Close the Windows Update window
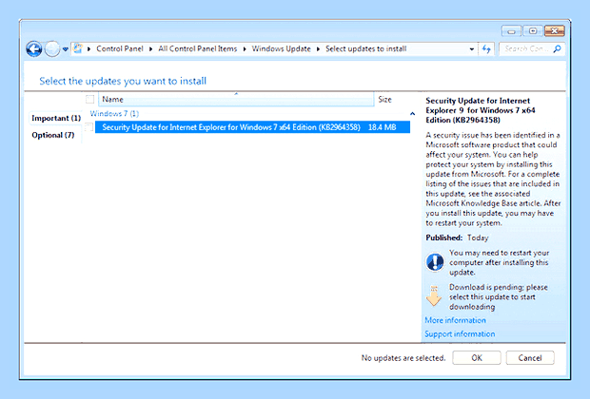The height and width of the screenshot is (399, 590). 554,30
